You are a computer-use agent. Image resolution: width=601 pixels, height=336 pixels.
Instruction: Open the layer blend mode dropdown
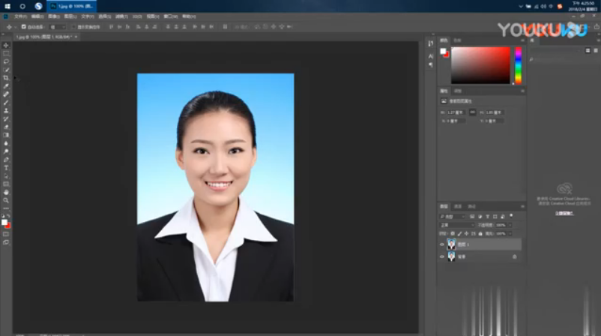coord(456,224)
